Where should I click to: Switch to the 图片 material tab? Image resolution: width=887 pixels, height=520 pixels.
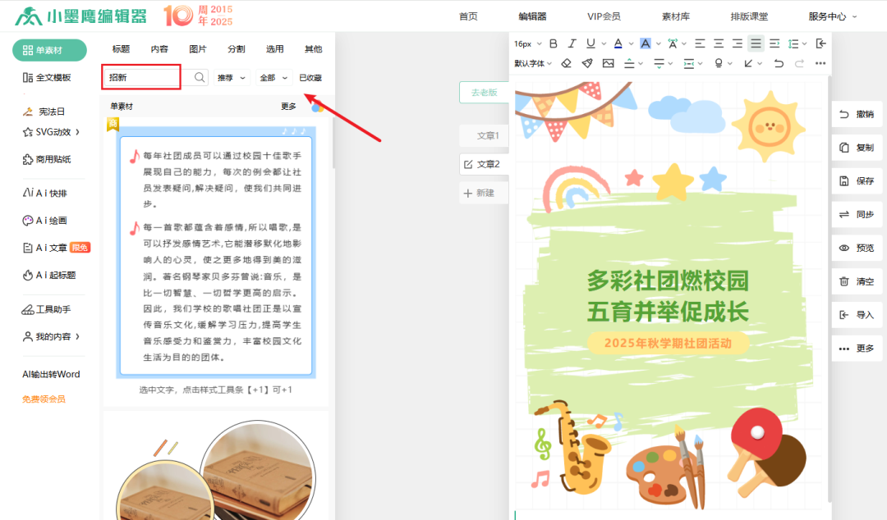pyautogui.click(x=197, y=48)
